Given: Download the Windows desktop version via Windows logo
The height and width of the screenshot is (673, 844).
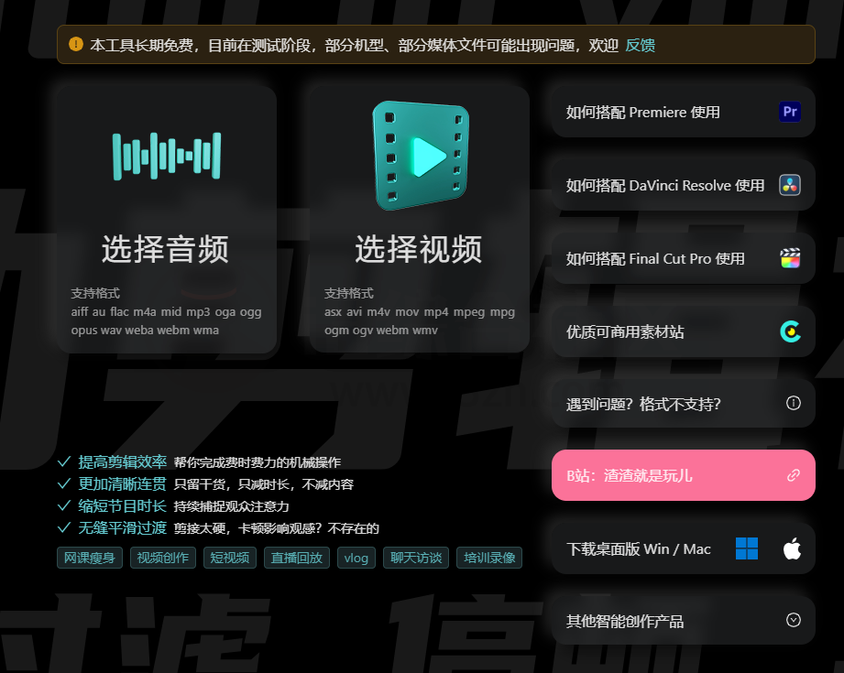Looking at the screenshot, I should tap(747, 548).
